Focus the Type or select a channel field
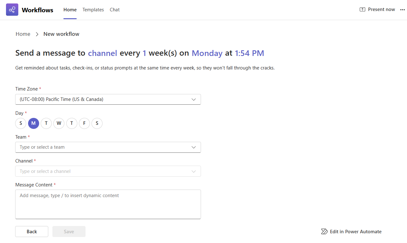Screen dimensions: 407x243 [108, 171]
